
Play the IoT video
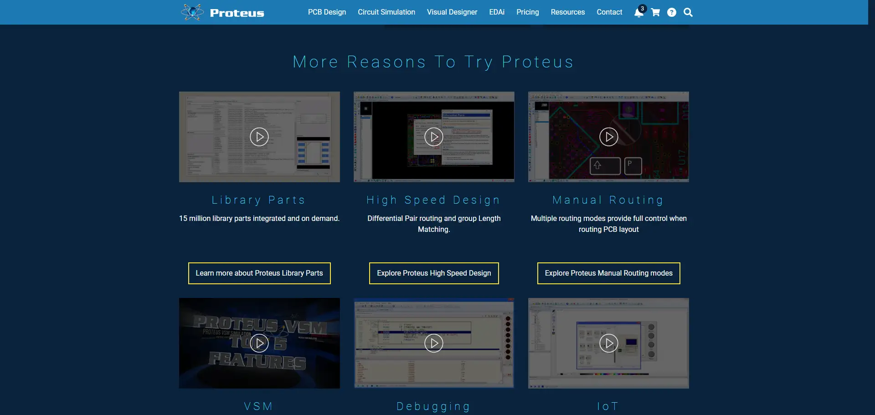(609, 343)
